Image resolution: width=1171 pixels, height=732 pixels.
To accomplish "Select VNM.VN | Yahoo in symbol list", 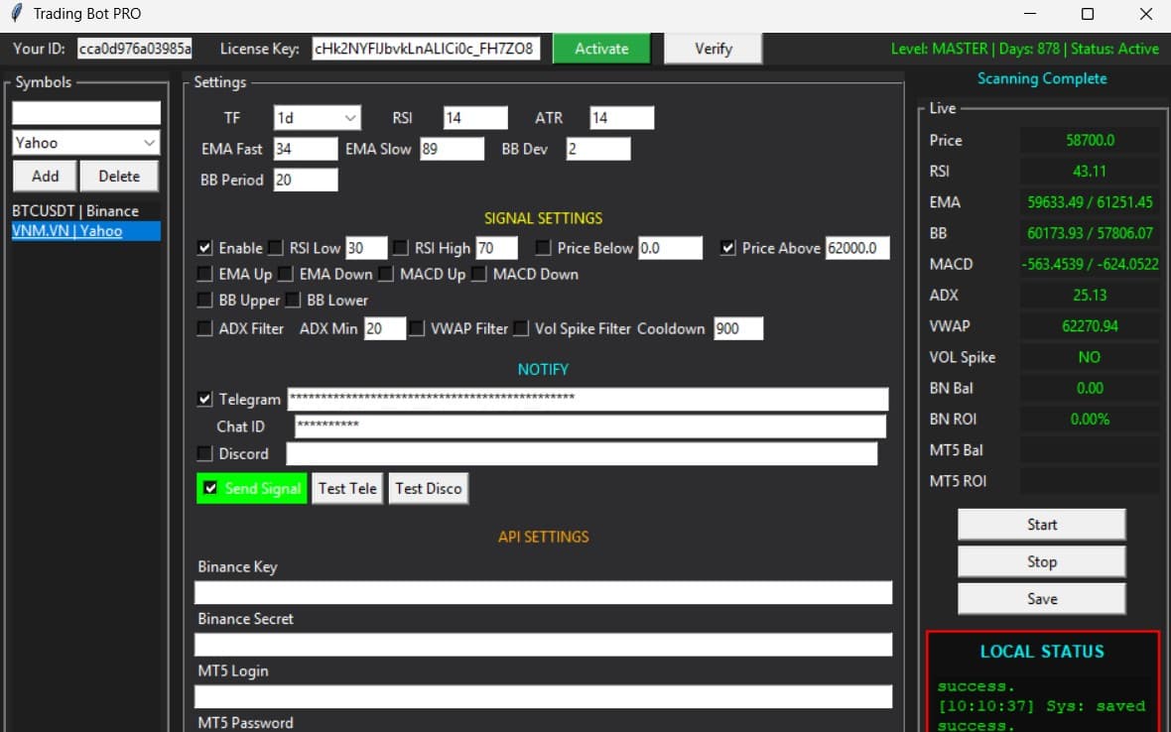I will pos(86,231).
